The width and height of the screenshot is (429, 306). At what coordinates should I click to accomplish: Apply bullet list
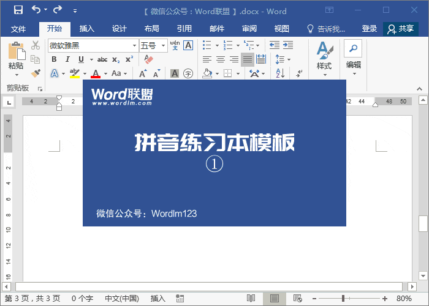pyautogui.click(x=207, y=45)
